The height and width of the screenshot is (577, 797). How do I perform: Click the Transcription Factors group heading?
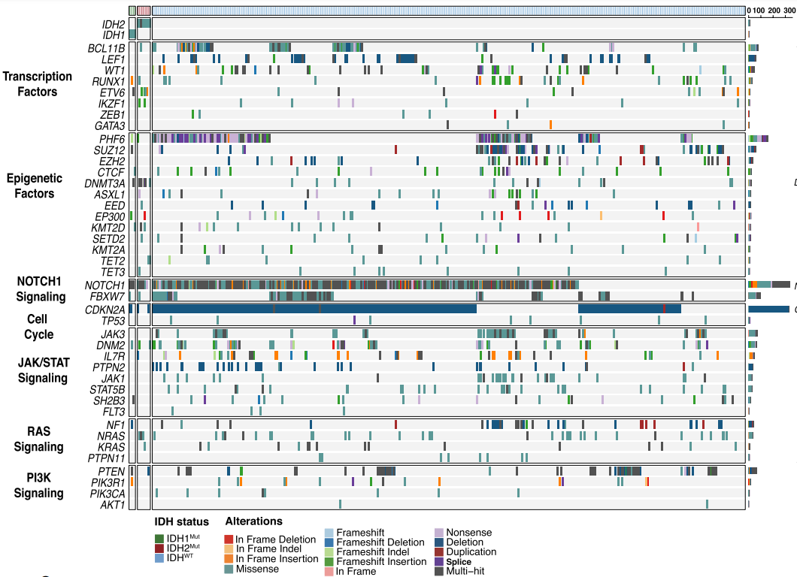[38, 84]
